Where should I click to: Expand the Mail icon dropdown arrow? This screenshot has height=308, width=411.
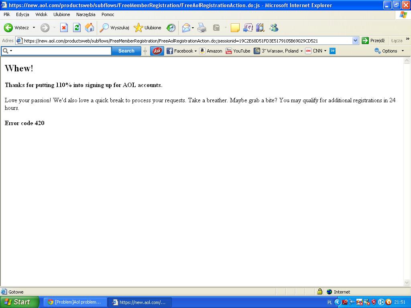[193, 28]
